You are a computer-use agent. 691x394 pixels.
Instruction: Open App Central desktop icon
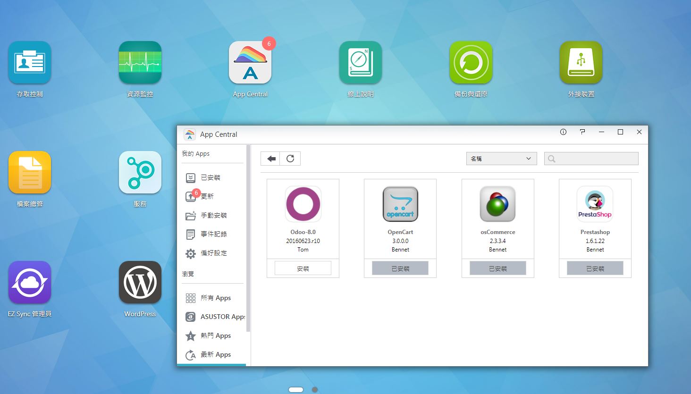click(250, 62)
